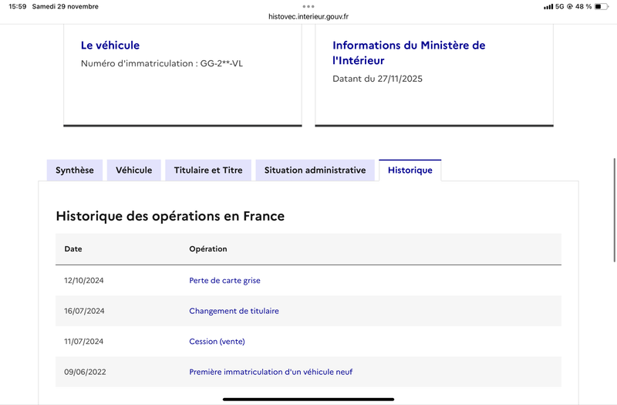Click Première immatriculation d'un véhicule neuf
The height and width of the screenshot is (405, 617).
[x=271, y=372]
